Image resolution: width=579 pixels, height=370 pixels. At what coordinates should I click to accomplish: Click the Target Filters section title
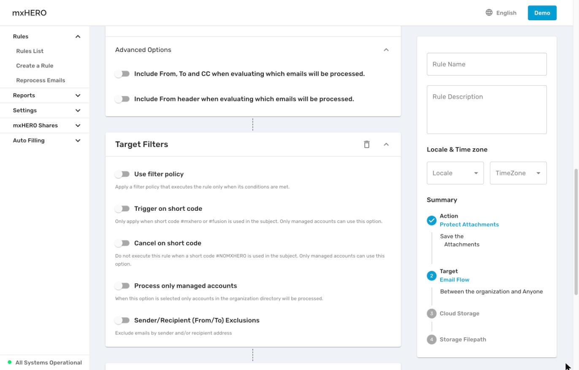pyautogui.click(x=142, y=144)
